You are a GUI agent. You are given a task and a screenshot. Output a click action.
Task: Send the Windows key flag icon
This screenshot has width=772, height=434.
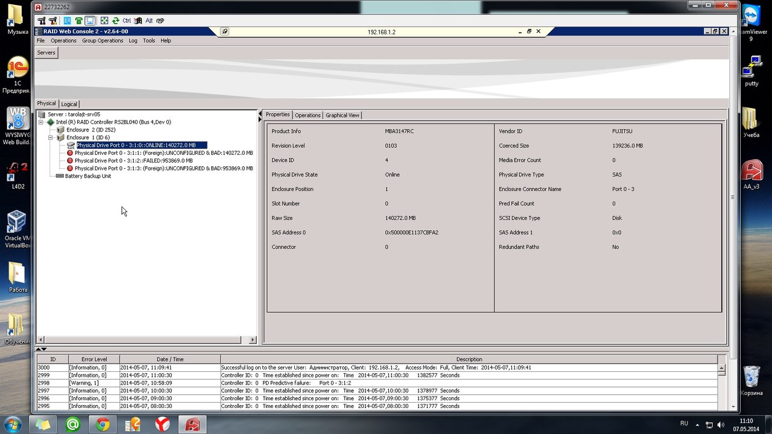[x=138, y=20]
